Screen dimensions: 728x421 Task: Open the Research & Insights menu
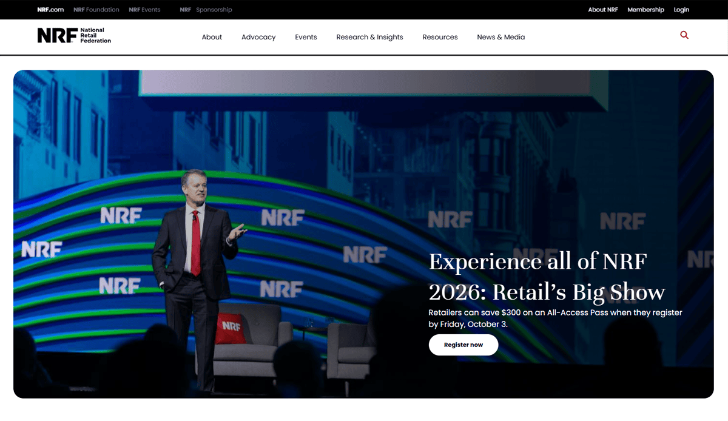coord(369,37)
